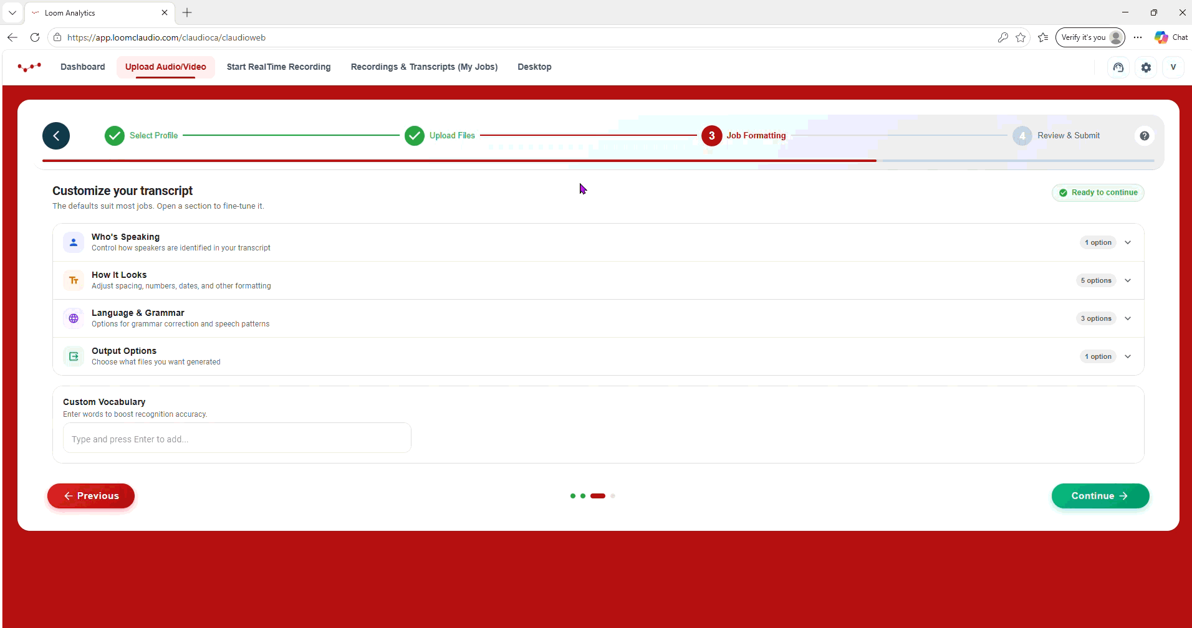View site information lock icon
1192x628 pixels.
57,37
